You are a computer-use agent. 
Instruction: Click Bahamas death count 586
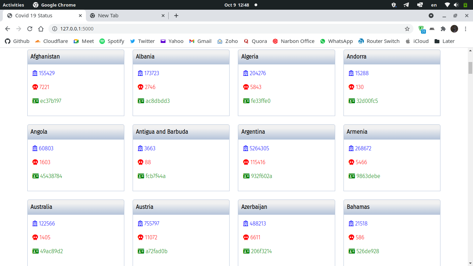360,237
